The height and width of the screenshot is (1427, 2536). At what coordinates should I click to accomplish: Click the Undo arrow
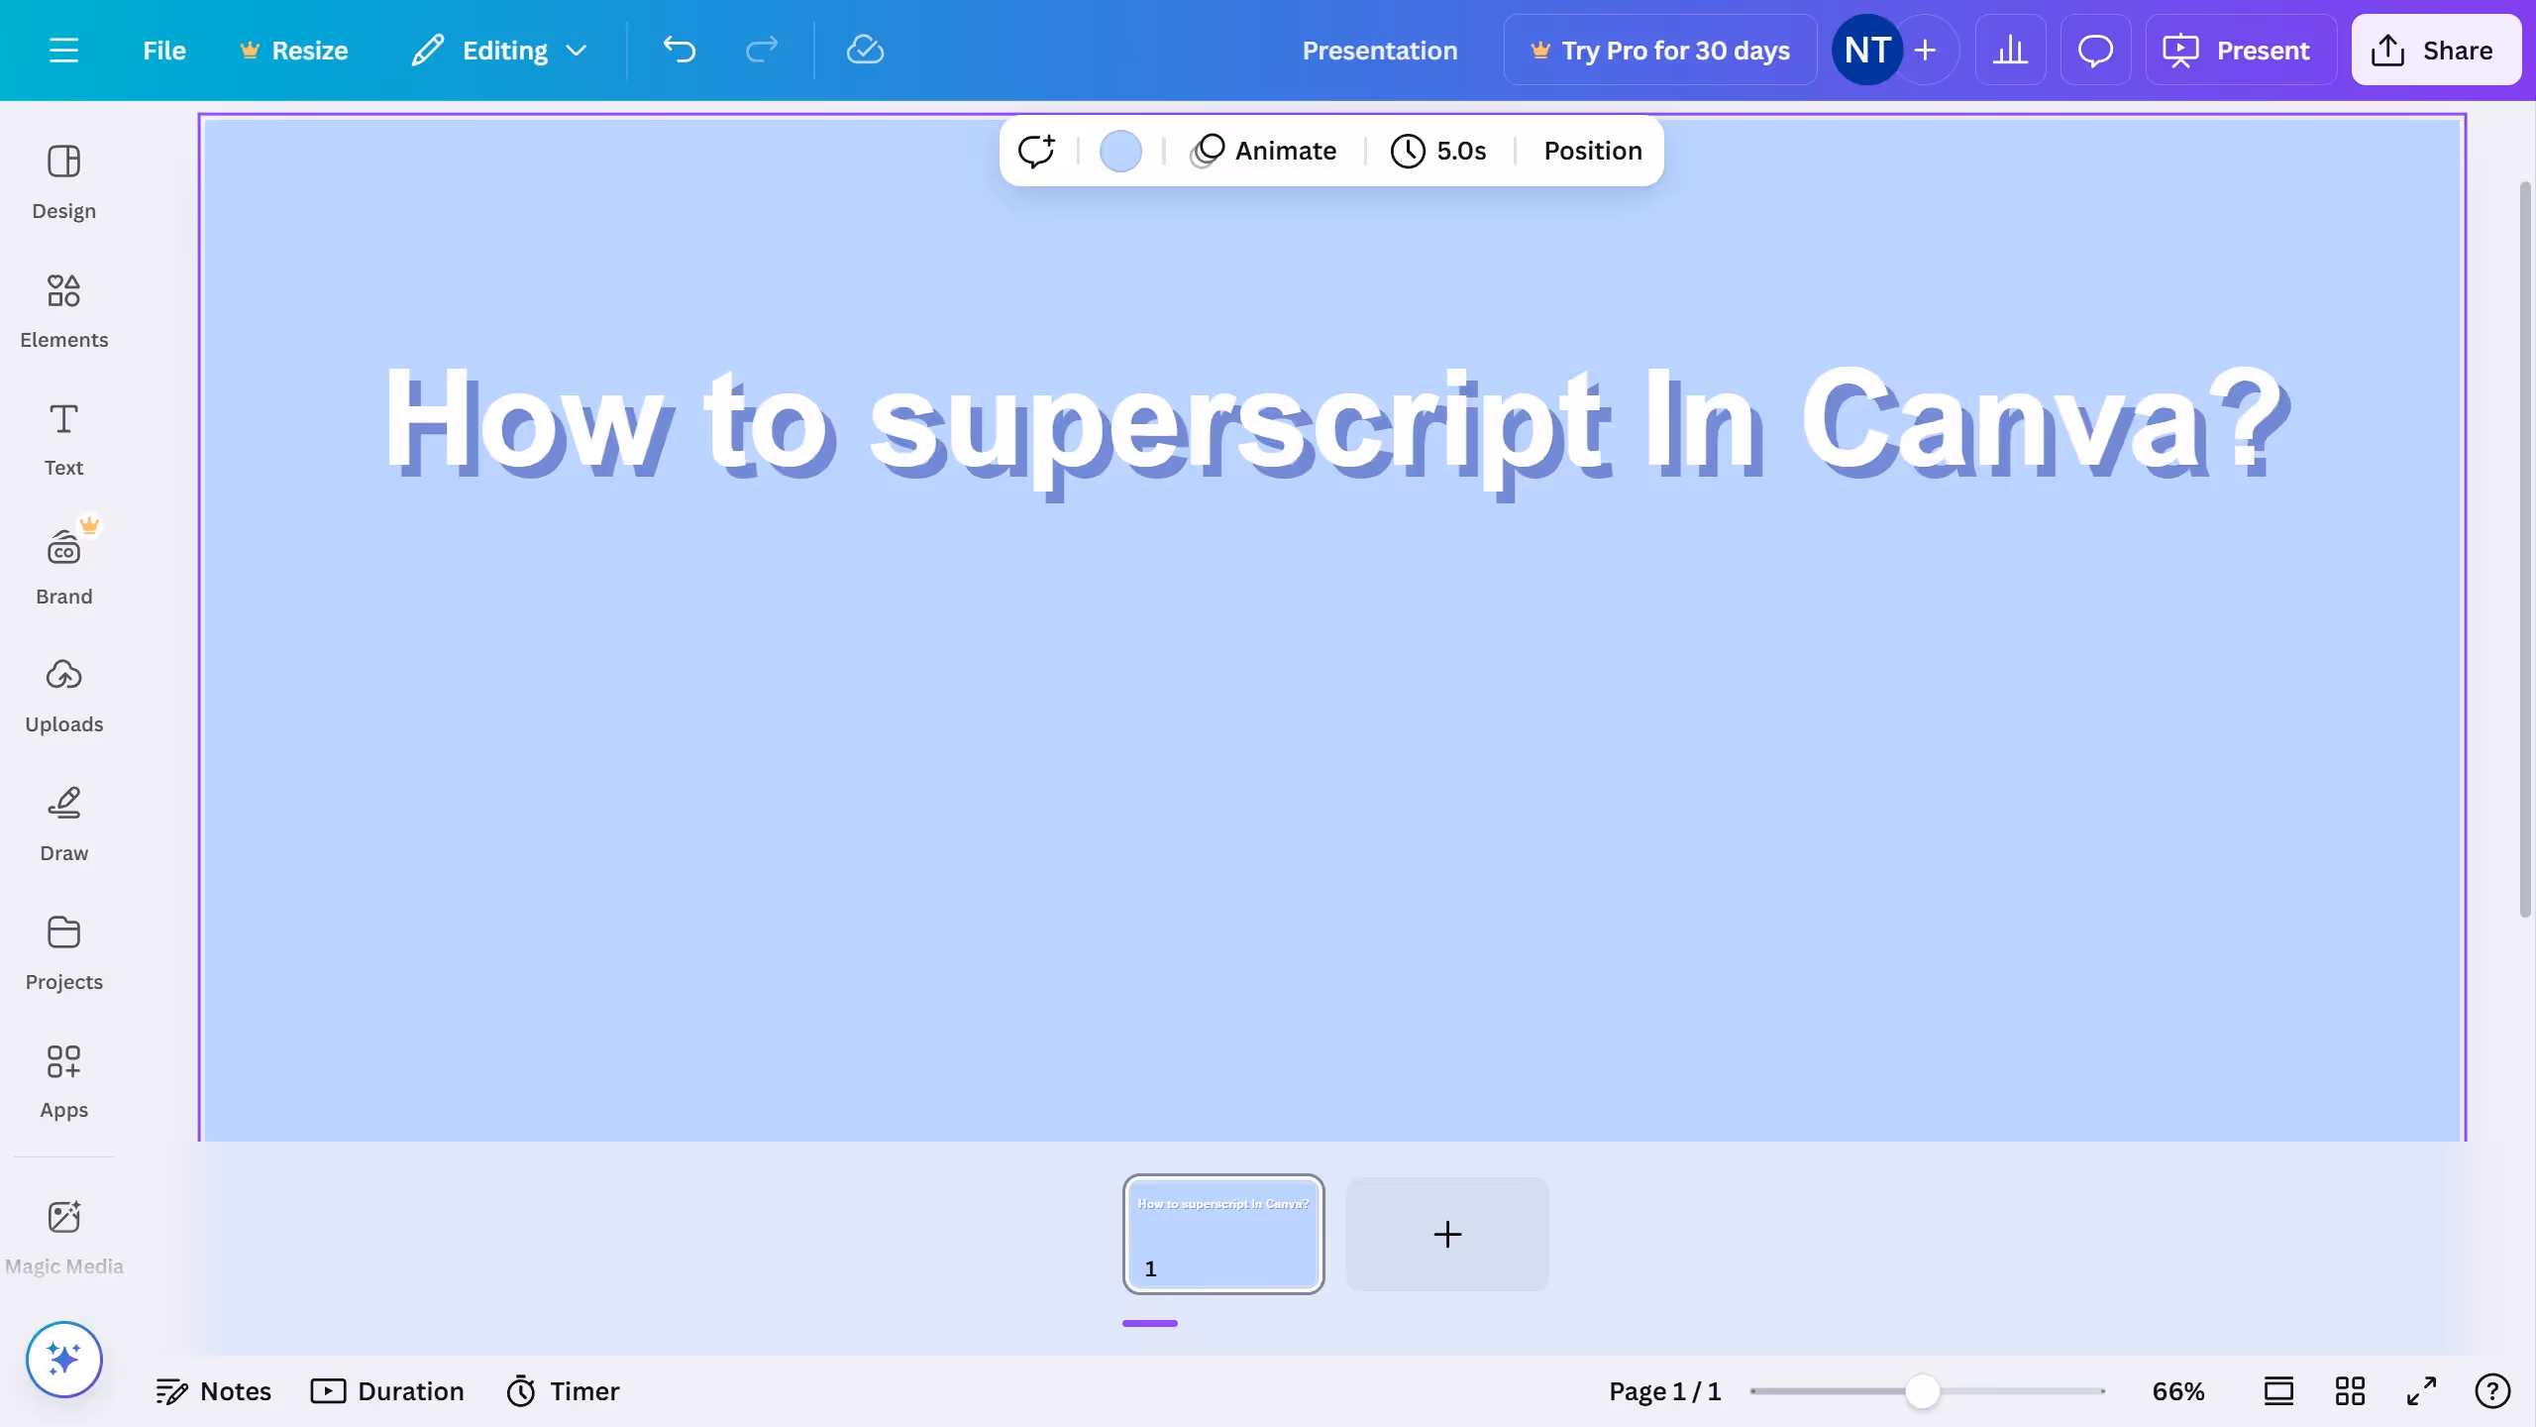pyautogui.click(x=680, y=50)
